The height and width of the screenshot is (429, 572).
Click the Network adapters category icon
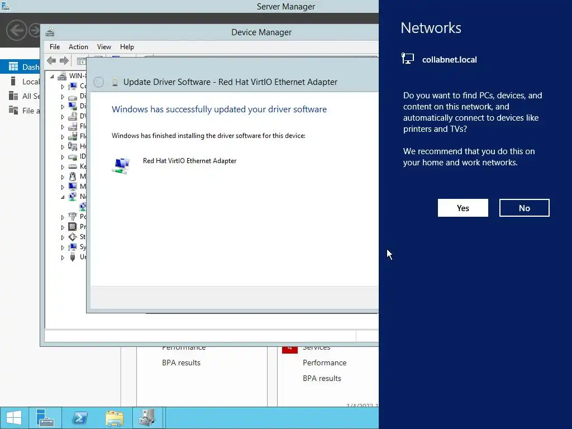click(73, 197)
